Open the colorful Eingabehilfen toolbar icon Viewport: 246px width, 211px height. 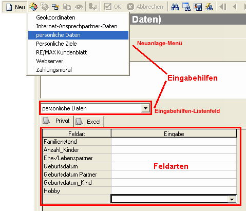33,7
